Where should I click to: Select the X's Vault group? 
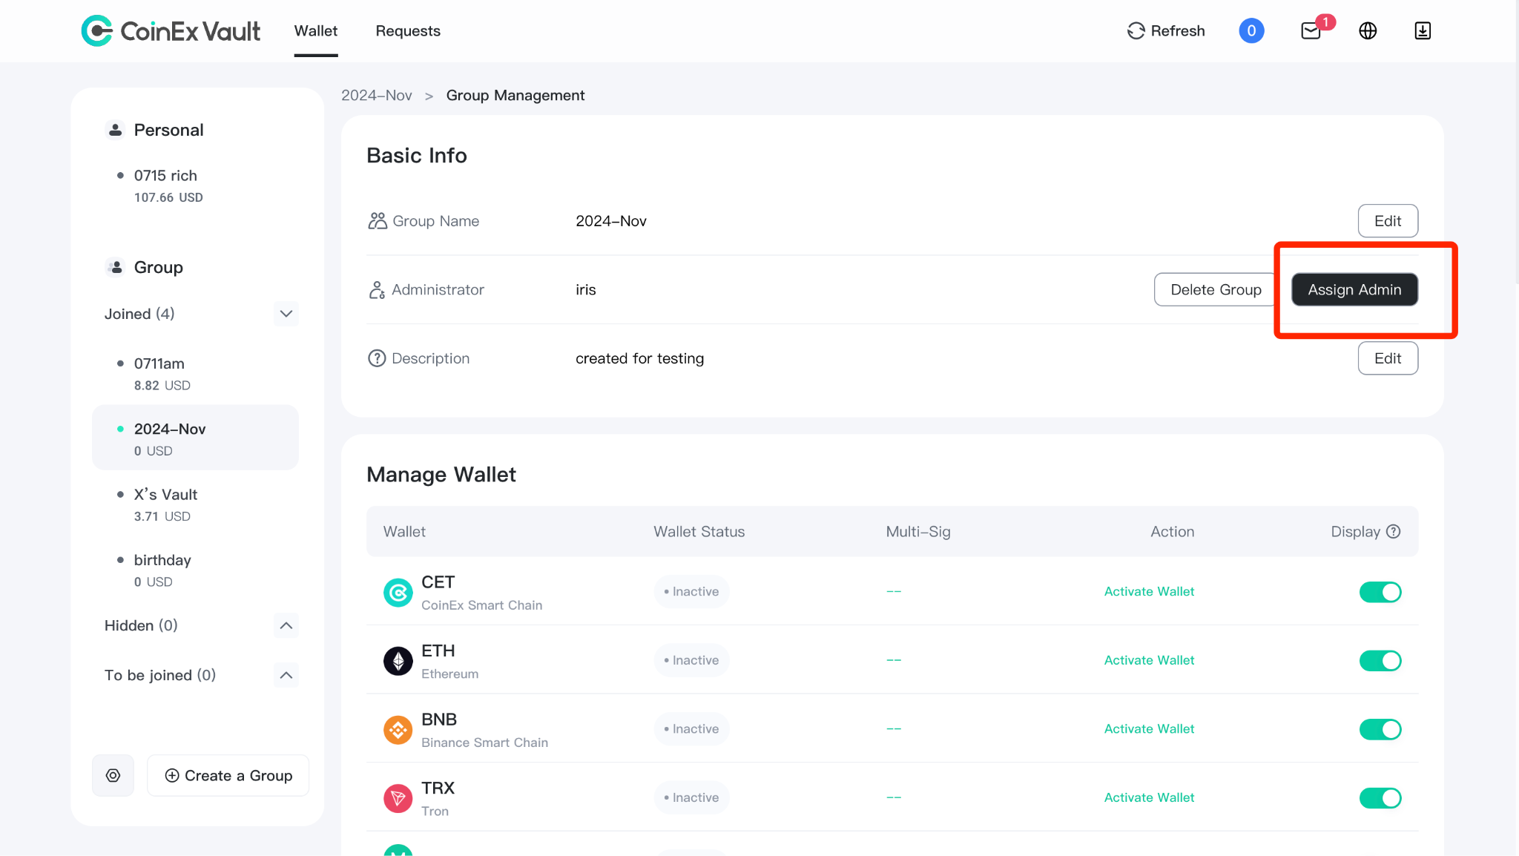click(x=196, y=504)
